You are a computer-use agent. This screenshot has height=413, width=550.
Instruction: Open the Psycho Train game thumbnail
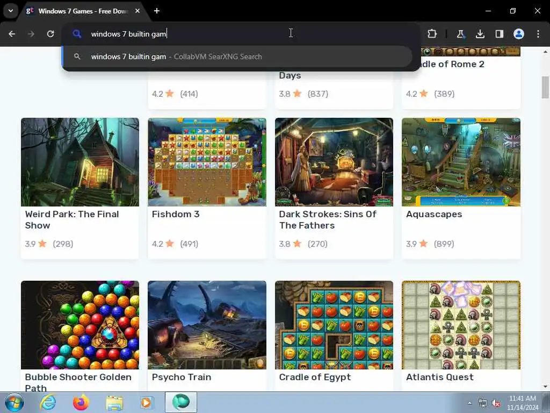pos(207,325)
